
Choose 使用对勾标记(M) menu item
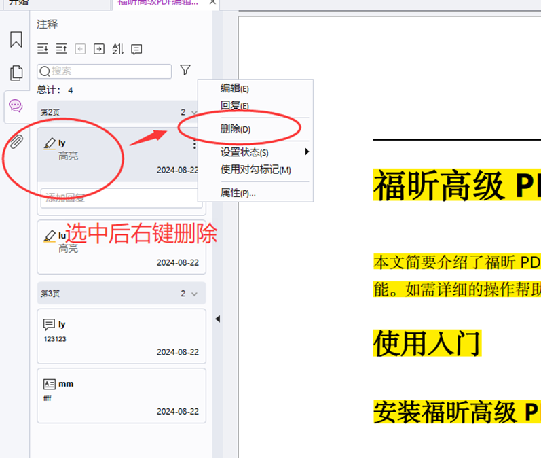tap(255, 170)
